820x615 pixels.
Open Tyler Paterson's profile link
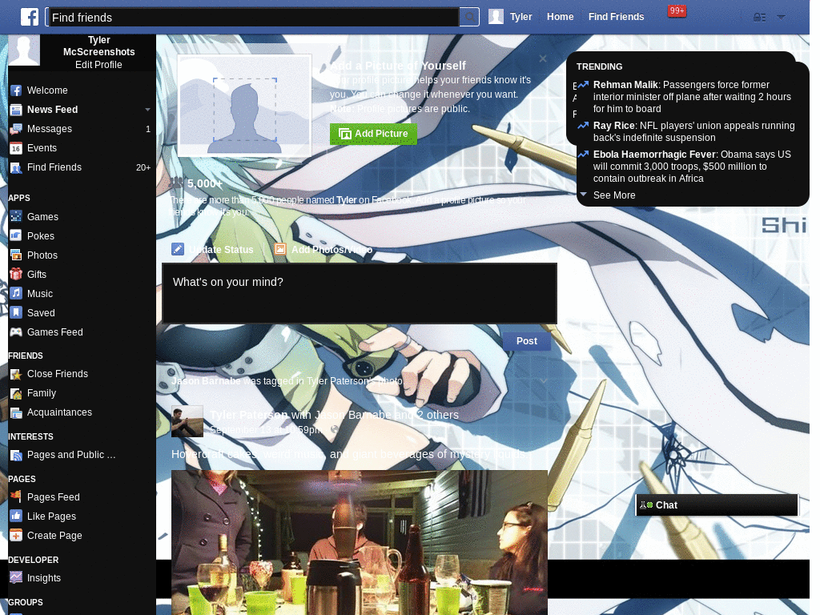[x=249, y=415]
